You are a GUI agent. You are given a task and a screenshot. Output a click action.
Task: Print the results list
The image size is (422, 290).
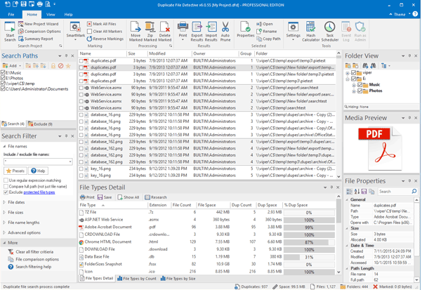(183, 32)
